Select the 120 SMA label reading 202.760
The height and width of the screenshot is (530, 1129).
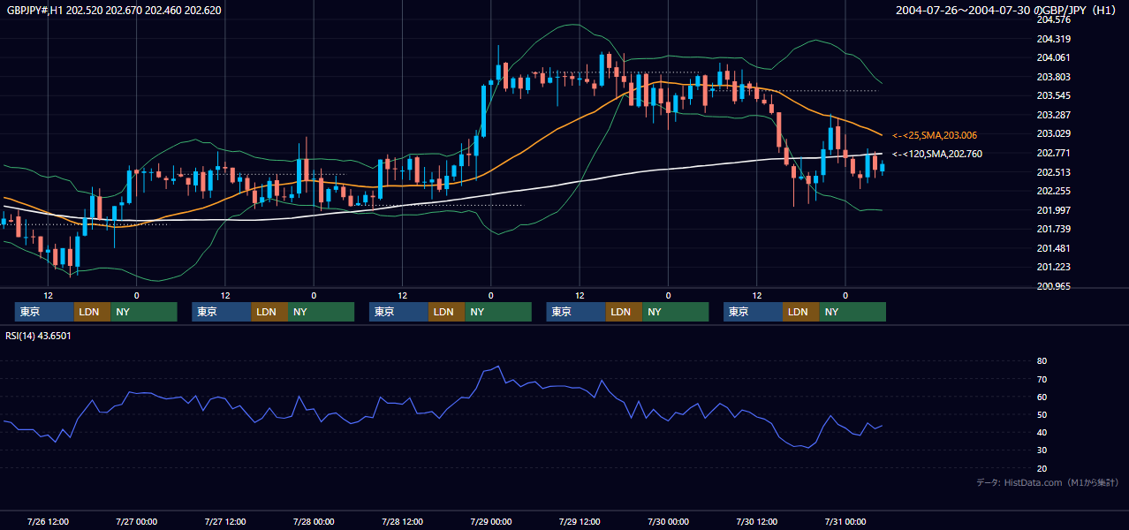pos(936,154)
